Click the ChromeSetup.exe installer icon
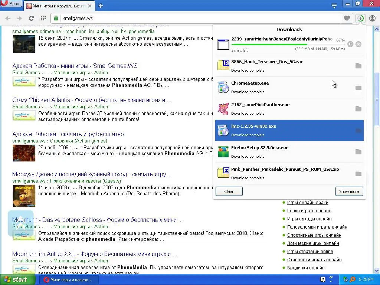The image size is (380, 285). point(223,87)
